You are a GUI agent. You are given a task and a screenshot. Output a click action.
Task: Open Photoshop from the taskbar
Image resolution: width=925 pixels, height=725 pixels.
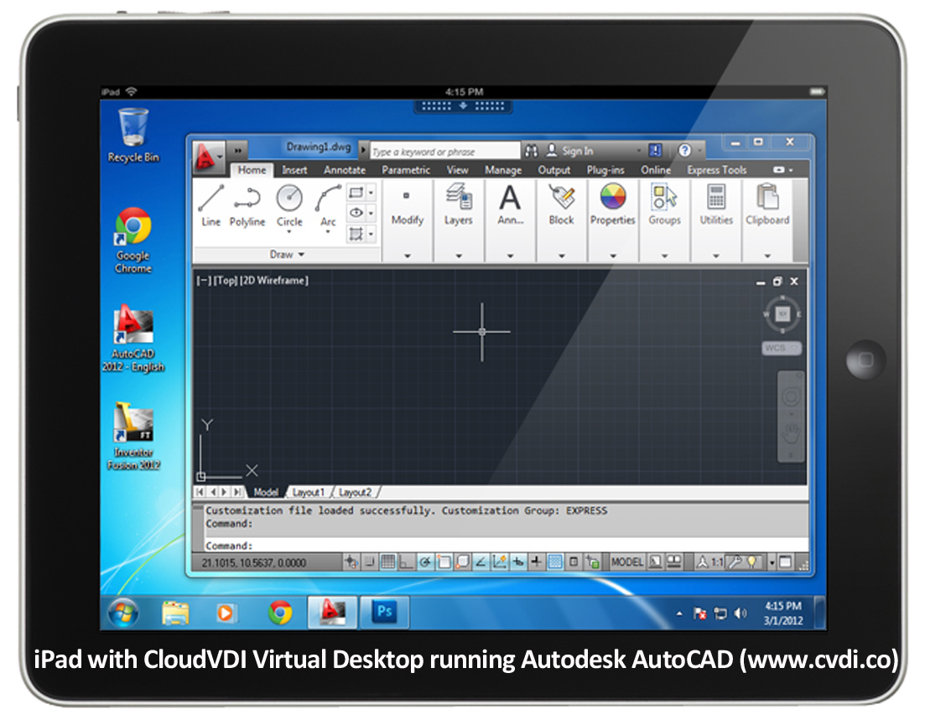click(x=384, y=612)
